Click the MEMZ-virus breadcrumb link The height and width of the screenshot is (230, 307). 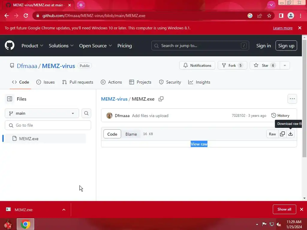tap(114, 99)
